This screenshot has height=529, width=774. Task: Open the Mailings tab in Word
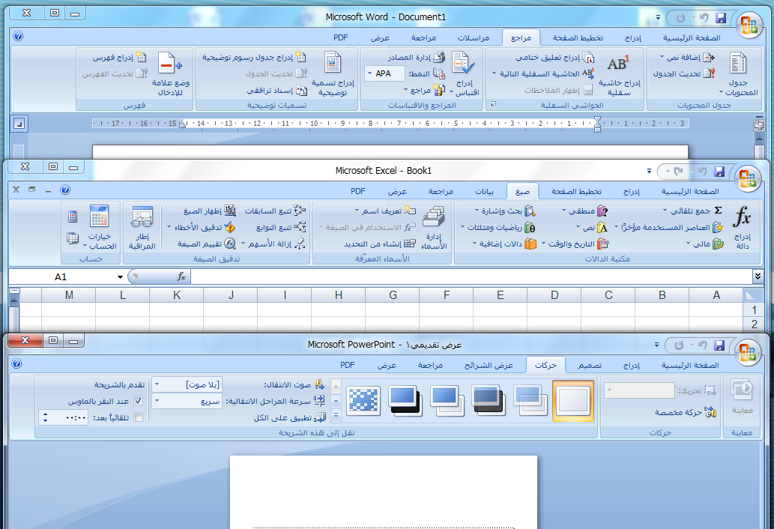click(x=473, y=37)
